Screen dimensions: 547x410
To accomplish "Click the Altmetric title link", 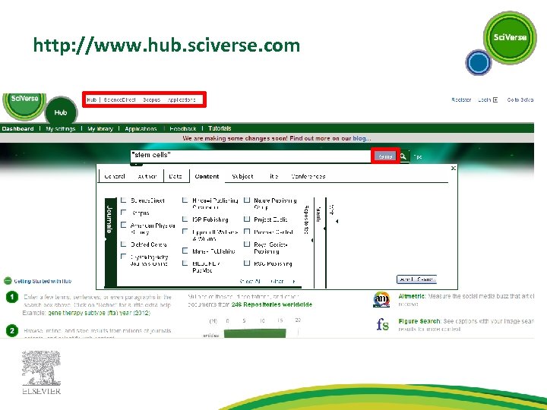I will 412,296.
